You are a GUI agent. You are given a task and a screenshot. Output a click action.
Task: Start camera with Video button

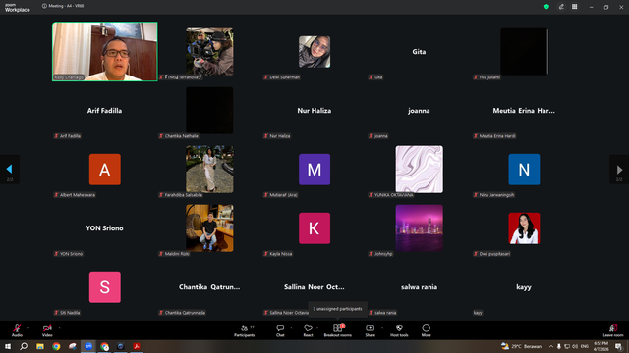pos(47,330)
